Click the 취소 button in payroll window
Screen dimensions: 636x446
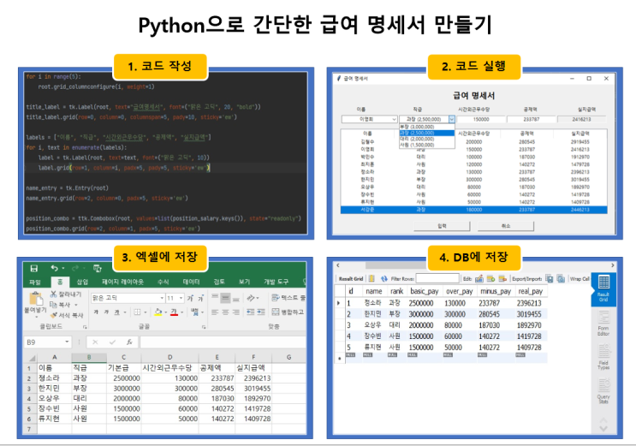(x=506, y=226)
